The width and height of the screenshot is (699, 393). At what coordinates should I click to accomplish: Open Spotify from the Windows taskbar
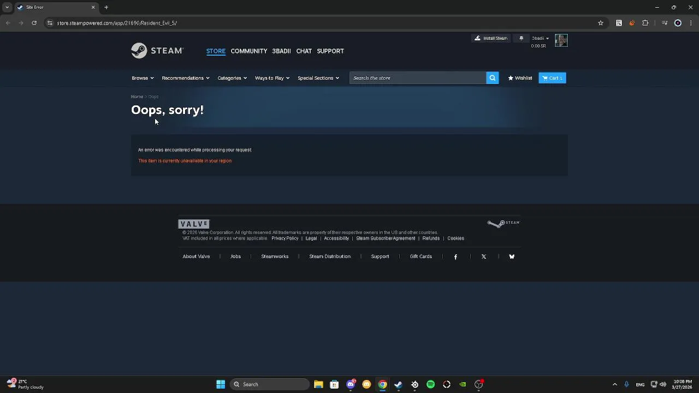(431, 384)
